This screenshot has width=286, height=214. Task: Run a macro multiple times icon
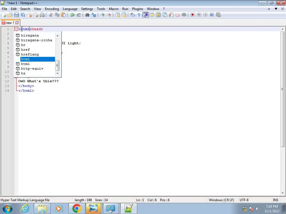212,15
